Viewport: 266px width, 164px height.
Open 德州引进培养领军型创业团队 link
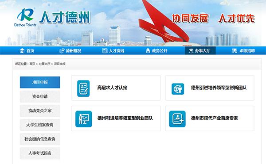pos(125,118)
